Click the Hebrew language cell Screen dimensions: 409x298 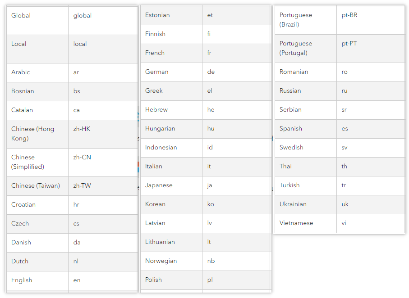coord(156,110)
